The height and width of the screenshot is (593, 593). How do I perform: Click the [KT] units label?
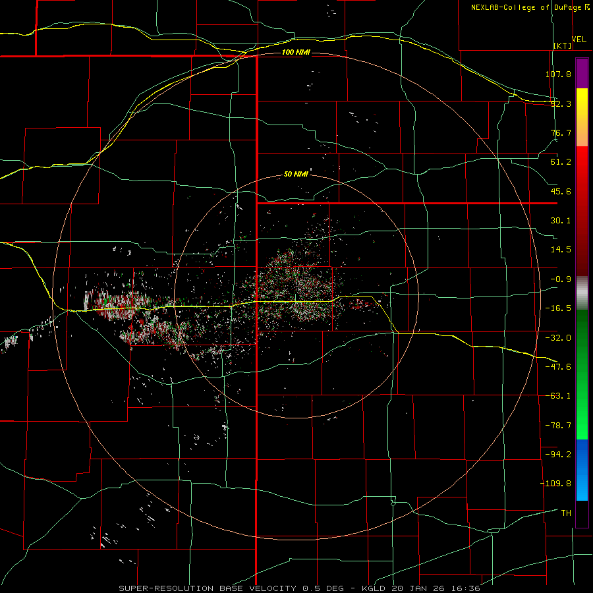[x=563, y=45]
